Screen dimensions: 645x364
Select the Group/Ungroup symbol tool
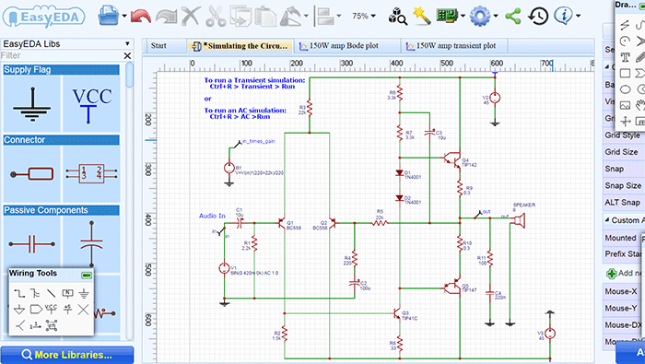click(x=52, y=325)
